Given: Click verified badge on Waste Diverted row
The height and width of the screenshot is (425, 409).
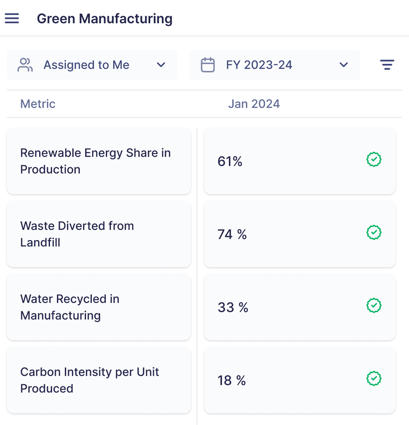Looking at the screenshot, I should point(374,232).
